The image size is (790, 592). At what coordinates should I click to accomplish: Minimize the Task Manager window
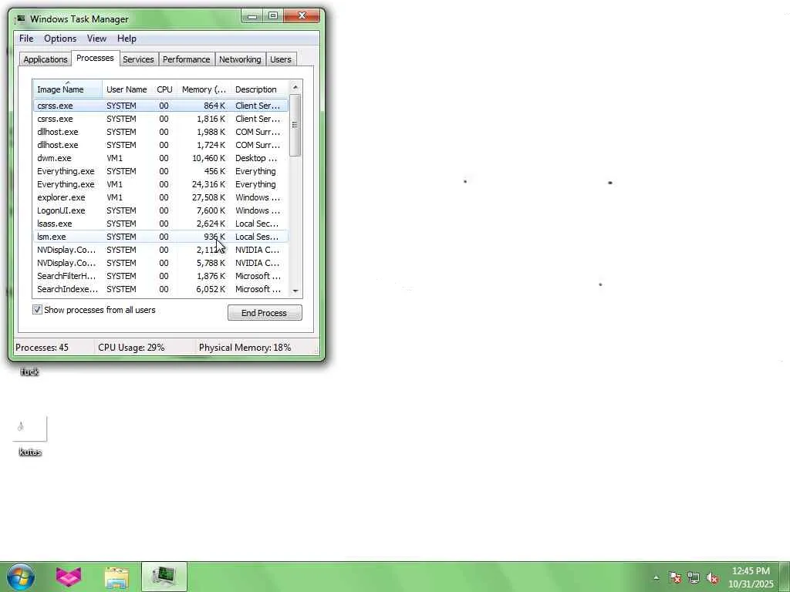[x=252, y=16]
